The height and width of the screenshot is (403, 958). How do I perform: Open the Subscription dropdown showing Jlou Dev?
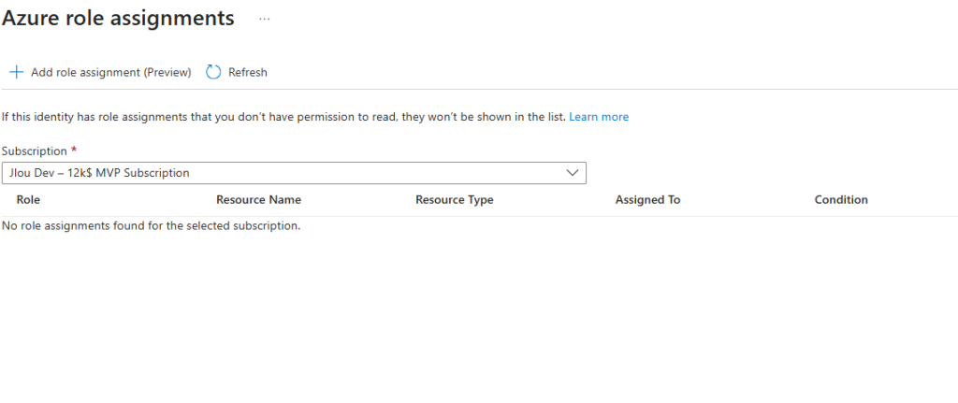pos(293,173)
